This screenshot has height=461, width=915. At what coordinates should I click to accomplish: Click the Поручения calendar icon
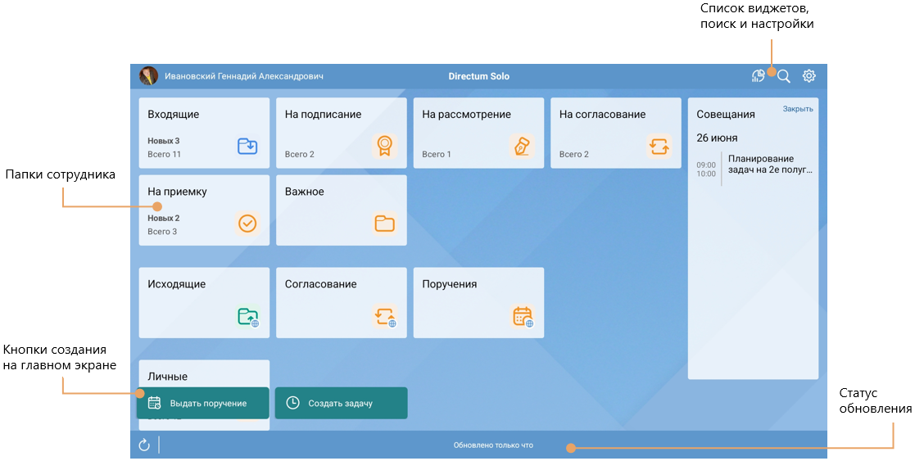pos(522,316)
